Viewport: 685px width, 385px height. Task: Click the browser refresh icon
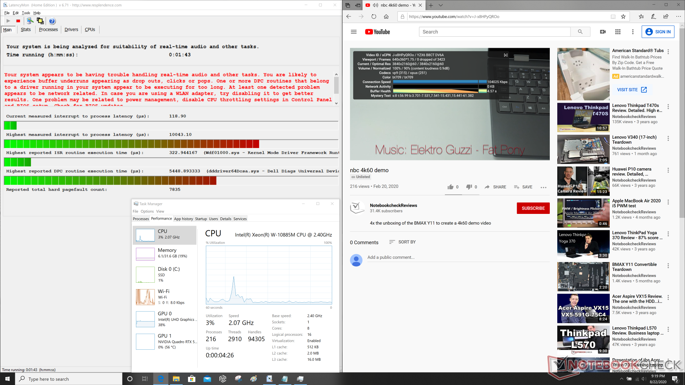click(x=374, y=16)
